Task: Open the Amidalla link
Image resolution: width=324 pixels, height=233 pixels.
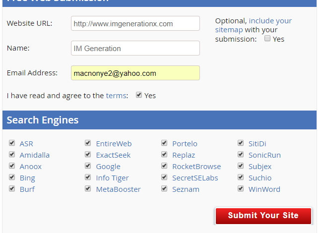Action: [35, 155]
